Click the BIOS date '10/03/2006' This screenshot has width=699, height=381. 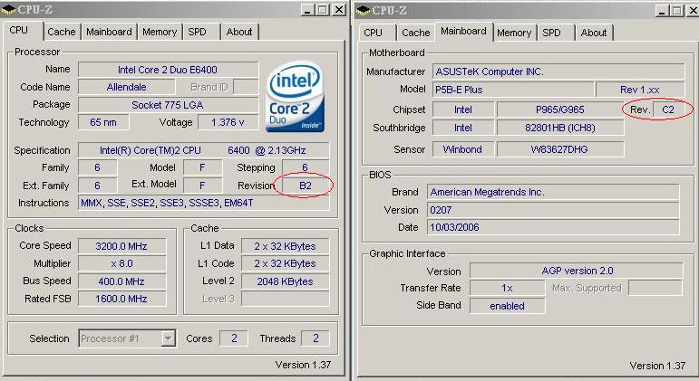[x=553, y=227]
